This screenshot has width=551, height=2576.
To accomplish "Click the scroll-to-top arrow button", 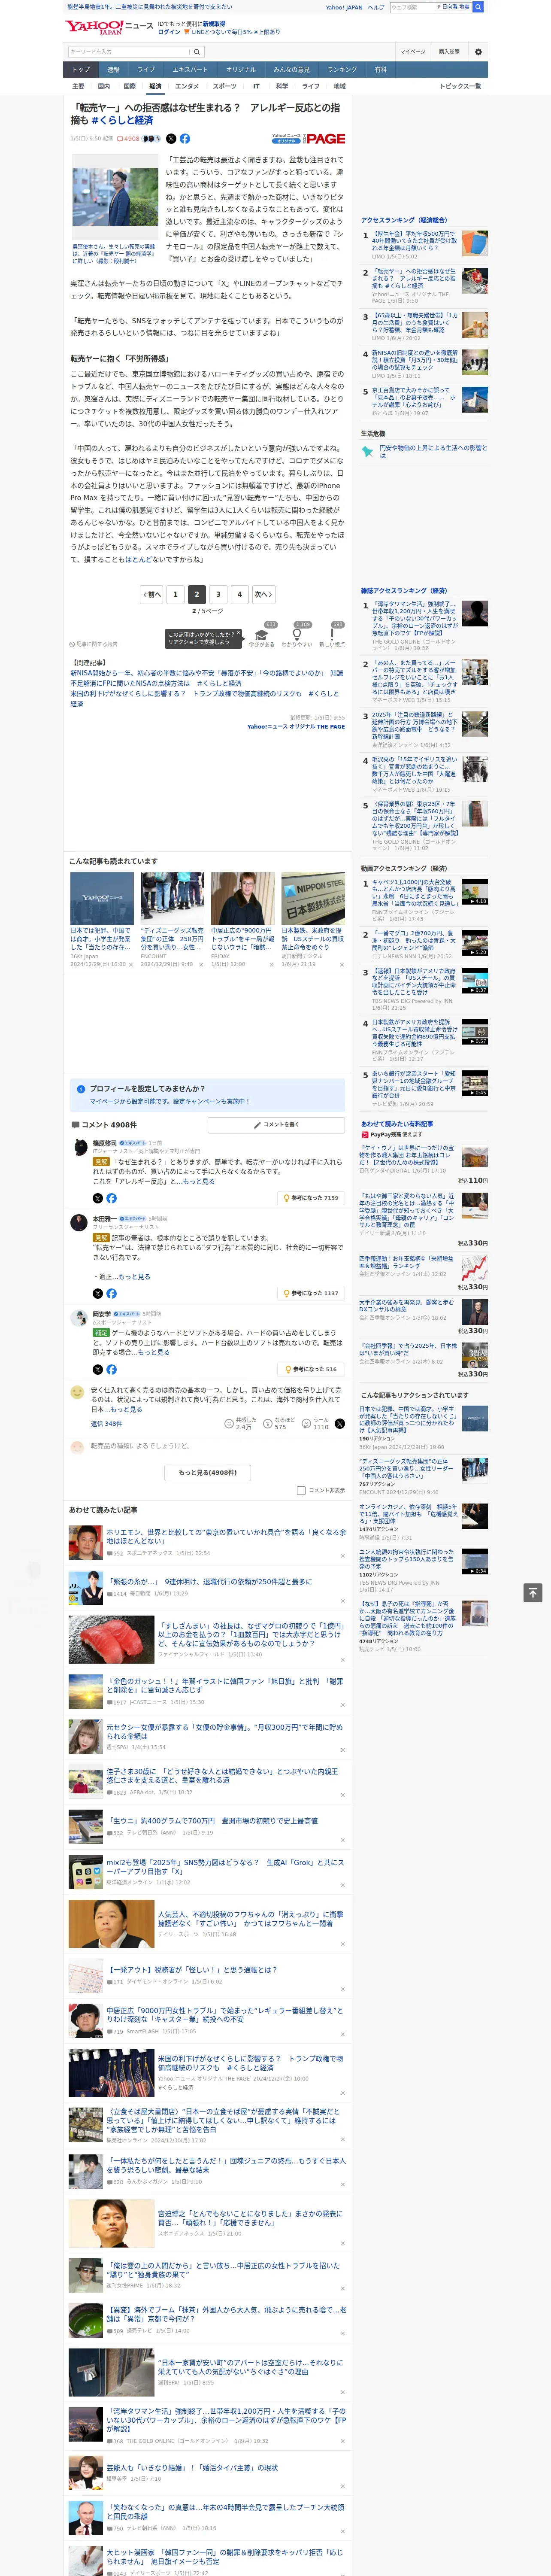I will [x=533, y=1593].
